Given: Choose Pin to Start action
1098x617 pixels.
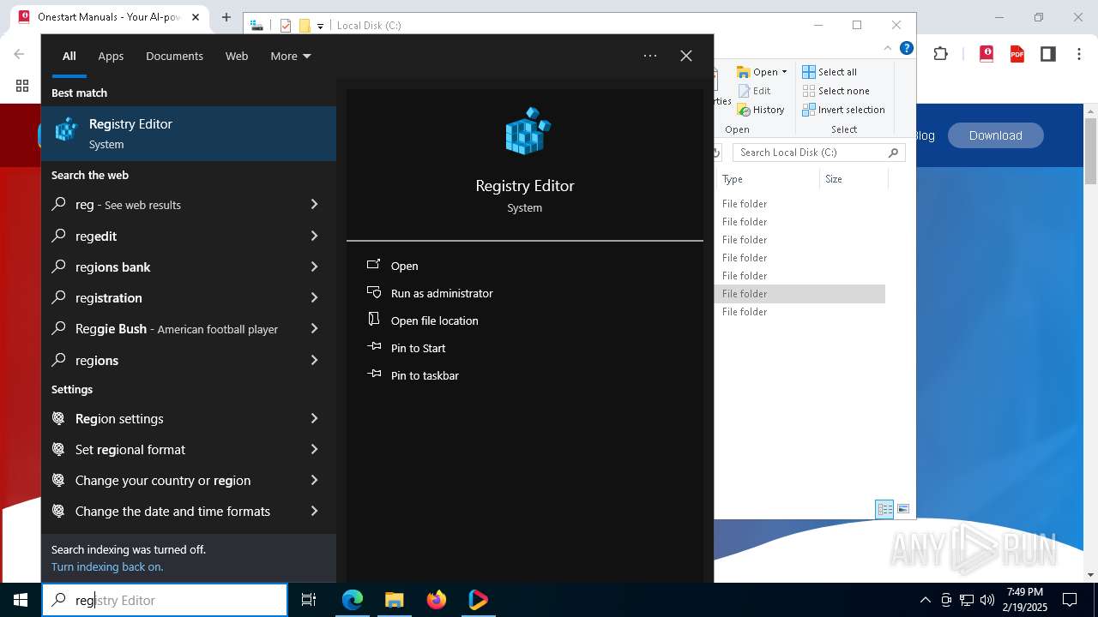Looking at the screenshot, I should [419, 348].
